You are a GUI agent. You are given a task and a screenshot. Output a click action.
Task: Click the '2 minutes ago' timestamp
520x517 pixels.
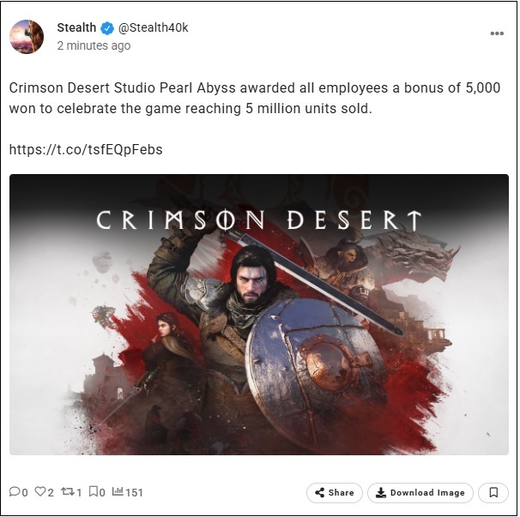point(94,45)
